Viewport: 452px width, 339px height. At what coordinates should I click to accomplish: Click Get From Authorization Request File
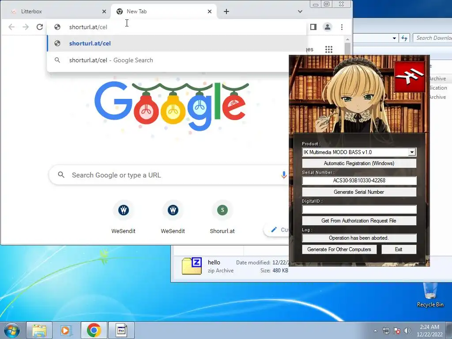click(x=359, y=221)
